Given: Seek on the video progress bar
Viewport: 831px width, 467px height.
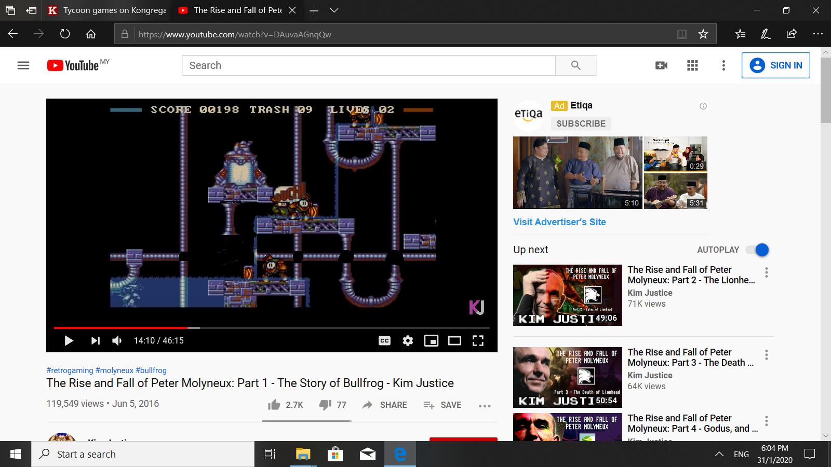Looking at the screenshot, I should pos(272,328).
